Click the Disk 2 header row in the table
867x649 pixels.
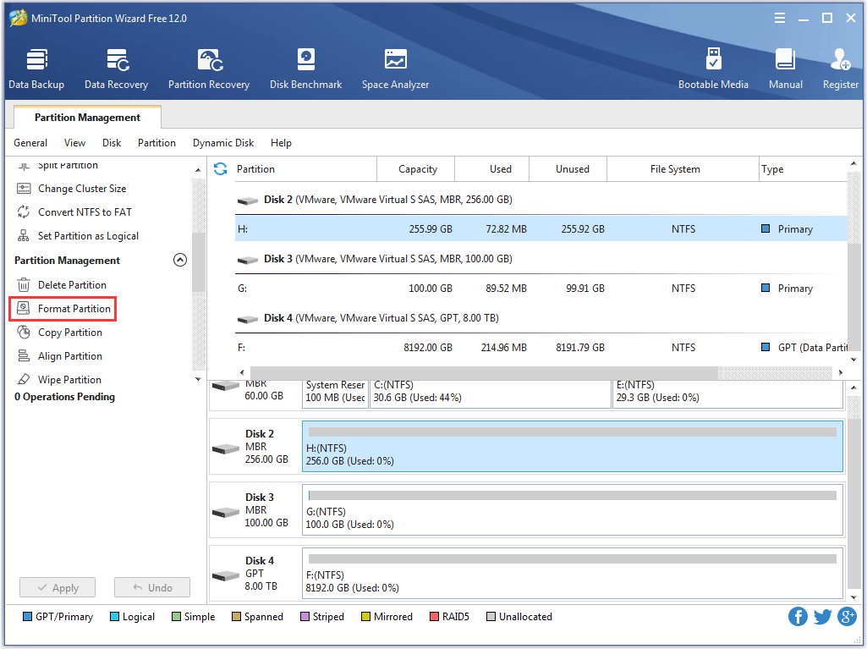[x=541, y=199]
